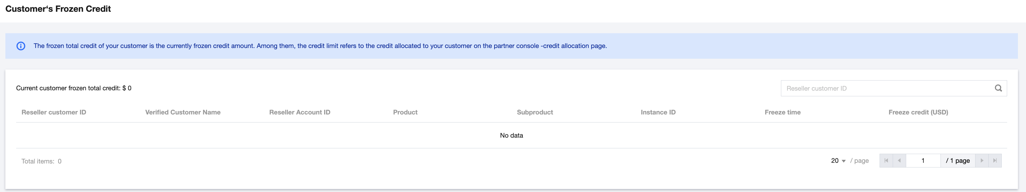Click the Reseller Account ID column header

[x=300, y=112]
